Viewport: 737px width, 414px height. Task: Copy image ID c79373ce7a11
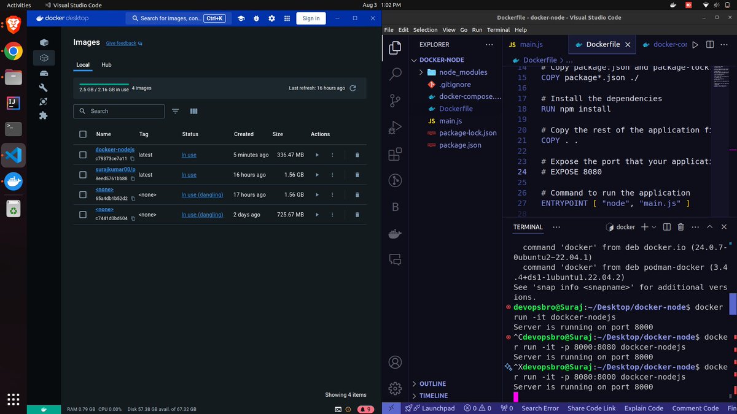click(x=132, y=159)
